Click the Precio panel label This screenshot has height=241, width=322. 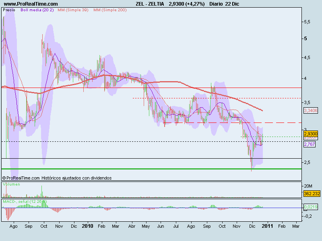point(9,10)
